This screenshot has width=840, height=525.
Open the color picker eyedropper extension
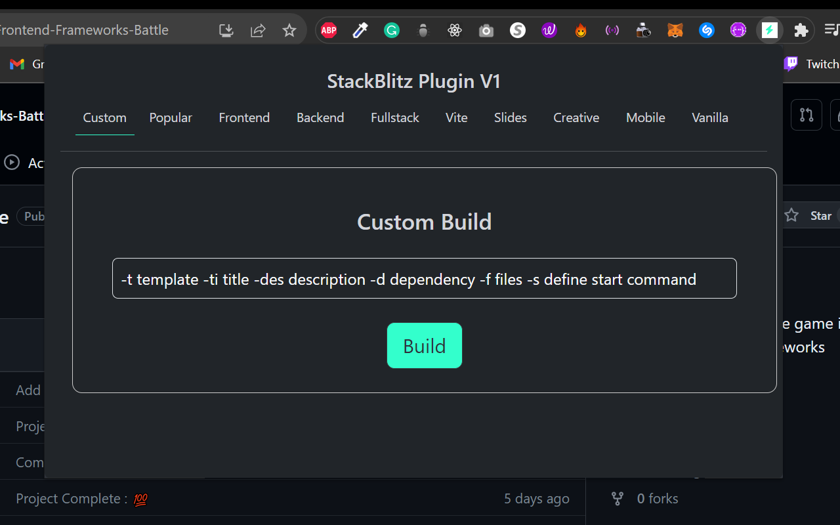pos(360,30)
